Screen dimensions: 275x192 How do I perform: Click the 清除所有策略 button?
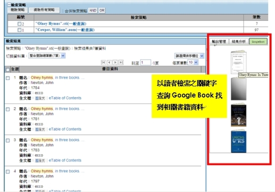click(x=44, y=10)
